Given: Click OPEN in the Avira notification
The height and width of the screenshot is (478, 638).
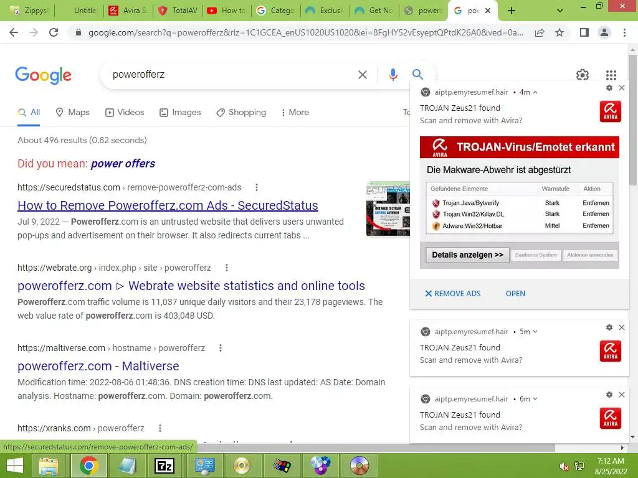Looking at the screenshot, I should (515, 294).
